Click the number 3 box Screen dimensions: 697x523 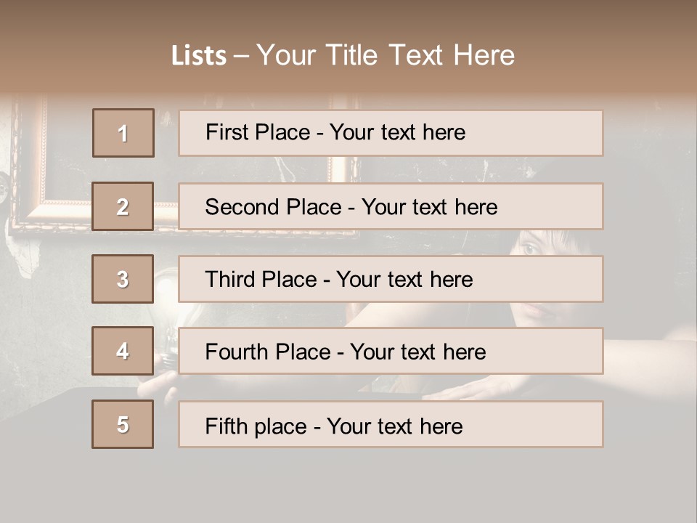(123, 279)
